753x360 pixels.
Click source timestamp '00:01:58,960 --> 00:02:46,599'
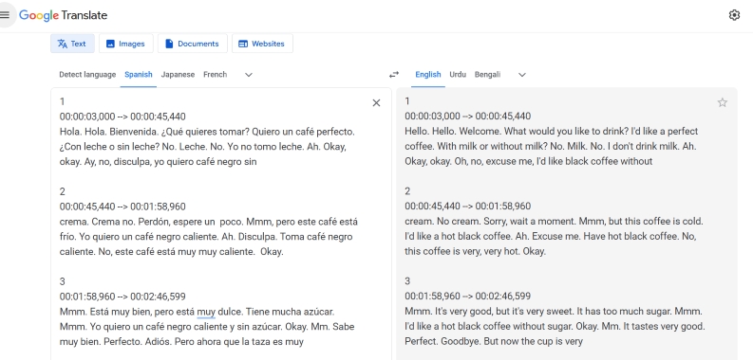[x=122, y=297]
